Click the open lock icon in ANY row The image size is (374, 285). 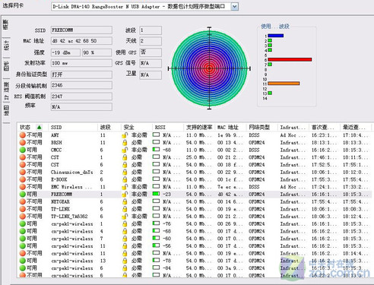125,135
